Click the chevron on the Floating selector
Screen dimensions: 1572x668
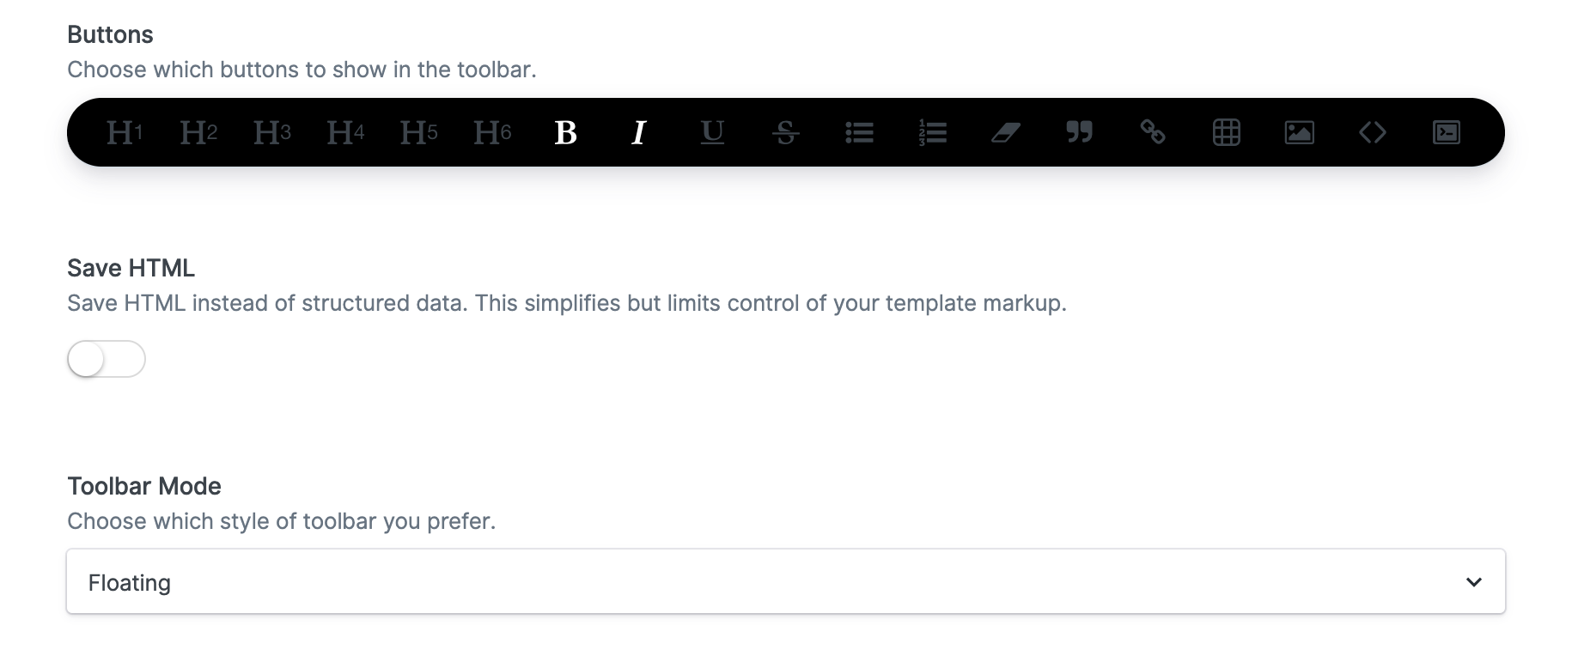[x=1474, y=581]
